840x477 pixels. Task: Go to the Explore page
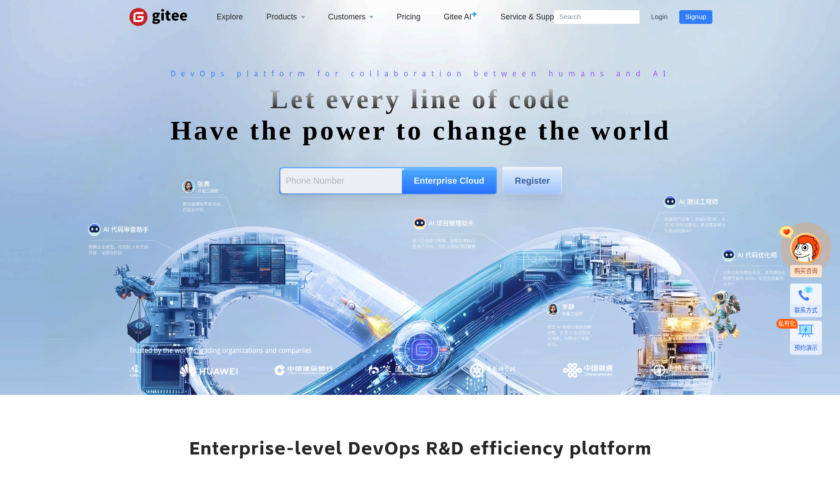(x=230, y=17)
